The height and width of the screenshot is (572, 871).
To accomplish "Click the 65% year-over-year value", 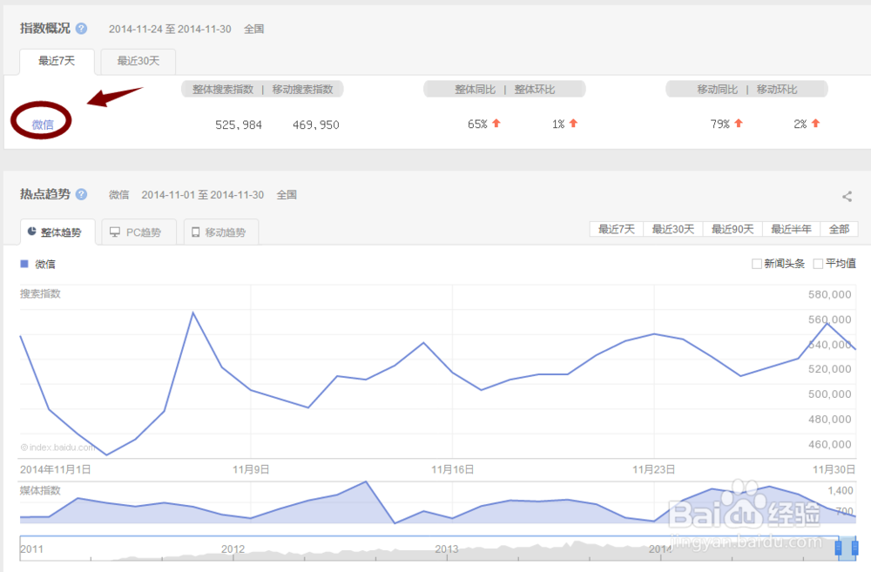I will [x=477, y=124].
